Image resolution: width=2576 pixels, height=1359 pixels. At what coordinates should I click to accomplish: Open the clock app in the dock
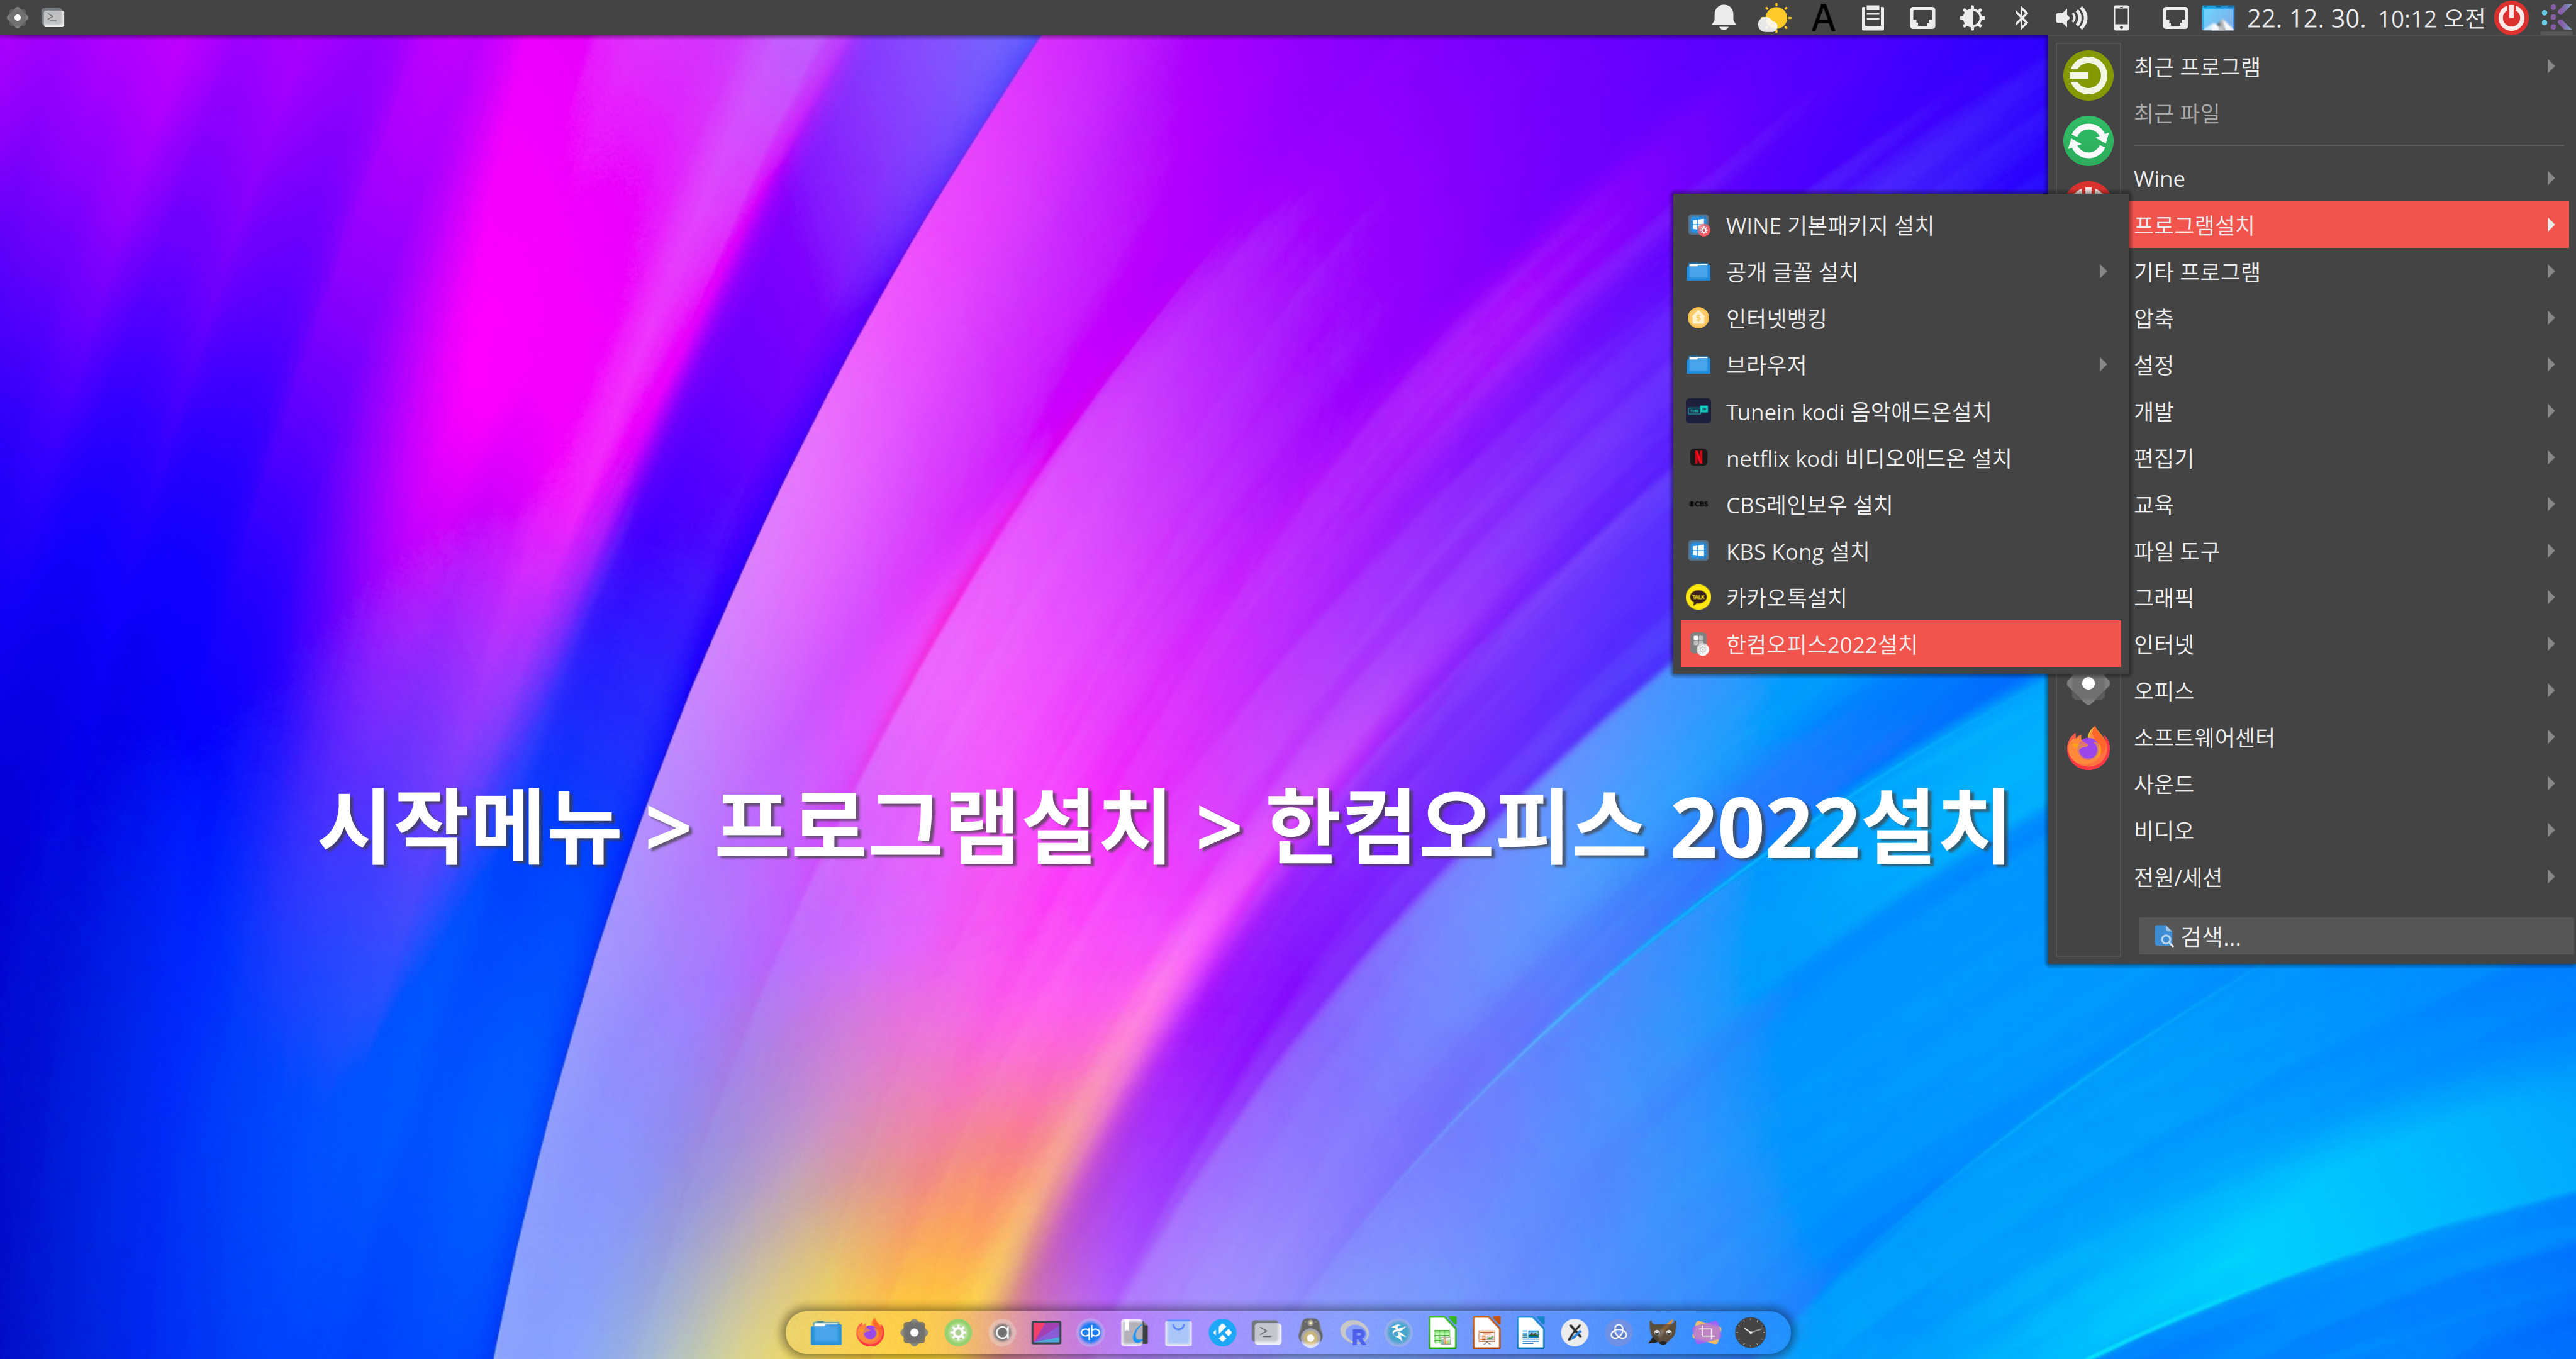pos(1750,1332)
